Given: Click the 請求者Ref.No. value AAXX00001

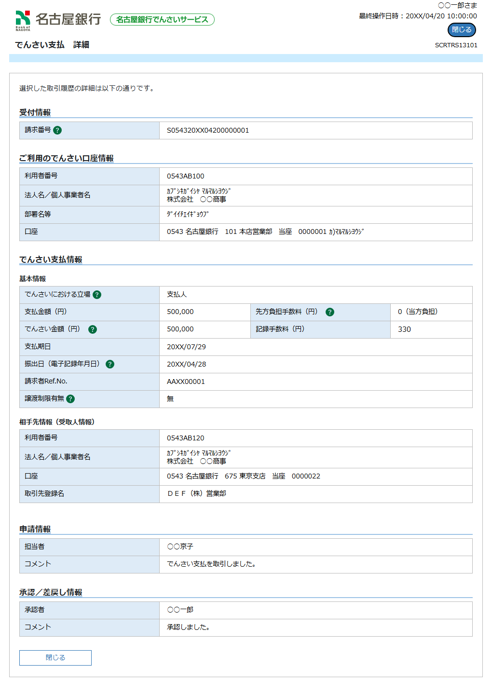Looking at the screenshot, I should [x=186, y=382].
